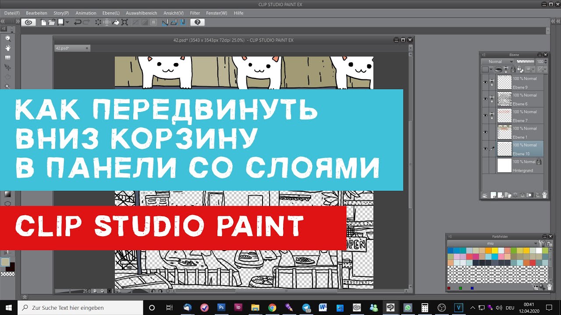The image size is (561, 315).
Task: Select the Hand move tool
Action: pos(7,48)
